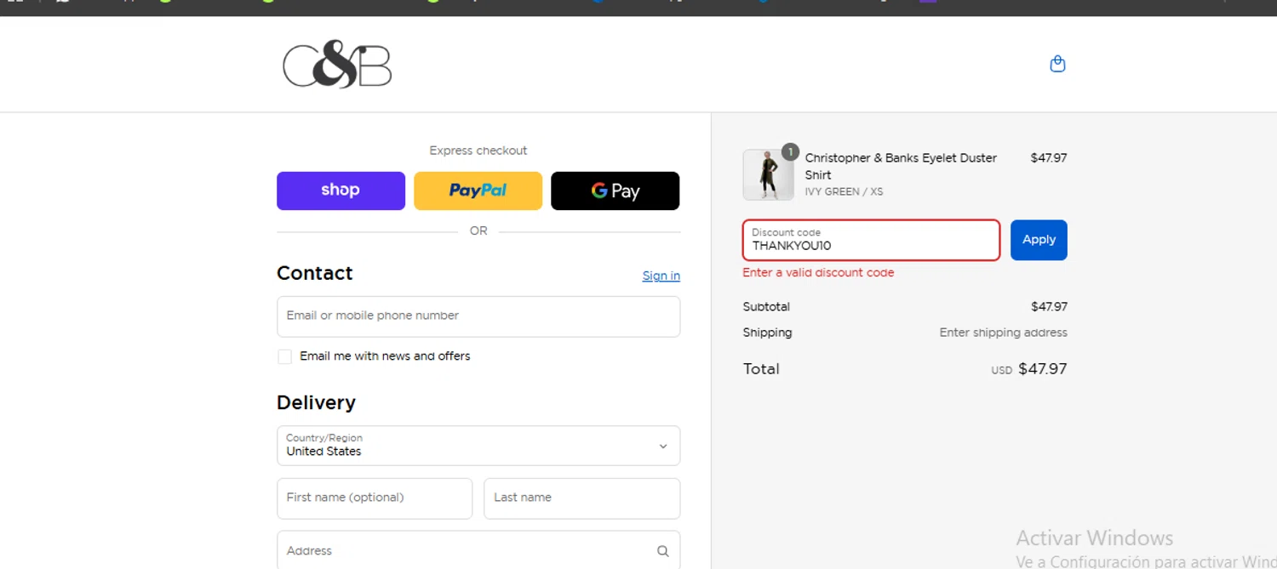Expand the Country/Region dropdown

(478, 446)
